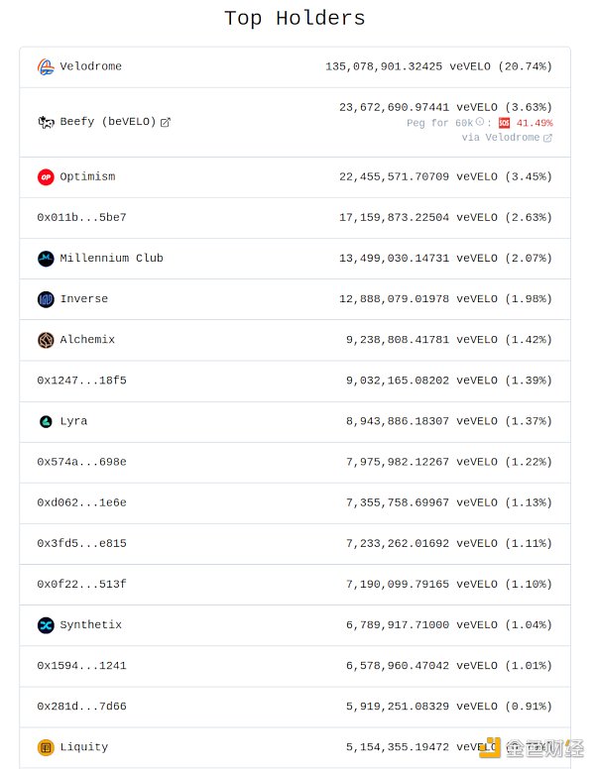Click the Synthetix logo icon
Viewport: 595px width, 769px height.
[x=46, y=625]
